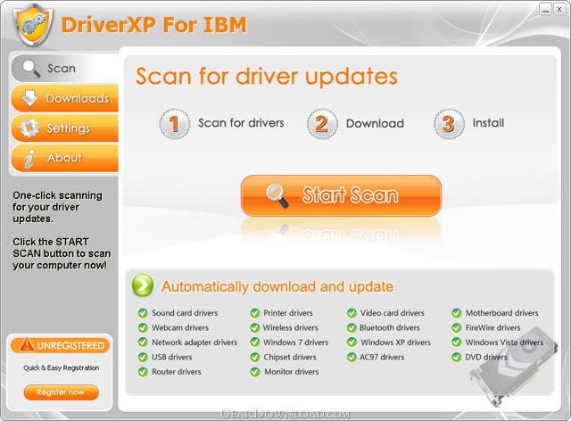Click green check next to DVD drivers

click(x=457, y=358)
